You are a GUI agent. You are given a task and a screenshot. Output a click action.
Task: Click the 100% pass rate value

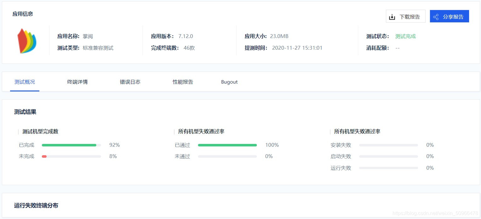click(x=272, y=145)
